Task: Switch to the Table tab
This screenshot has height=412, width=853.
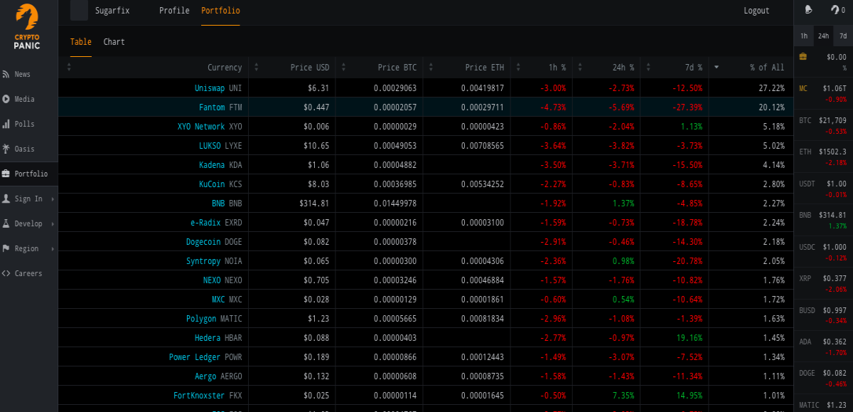Action: coord(81,42)
